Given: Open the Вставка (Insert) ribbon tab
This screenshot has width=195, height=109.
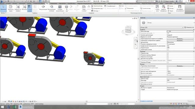Looking at the screenshot, I should click(x=15, y=3).
